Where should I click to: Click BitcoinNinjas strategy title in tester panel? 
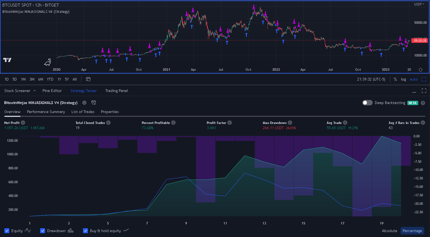(41, 103)
